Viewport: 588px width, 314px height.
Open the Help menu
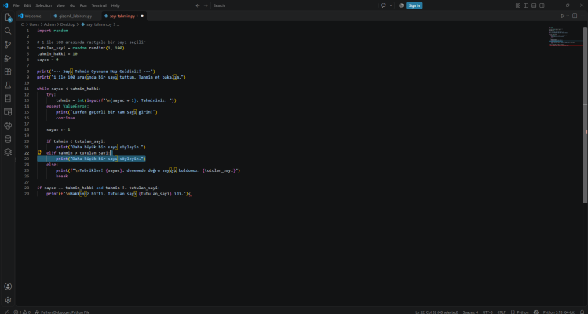click(115, 5)
